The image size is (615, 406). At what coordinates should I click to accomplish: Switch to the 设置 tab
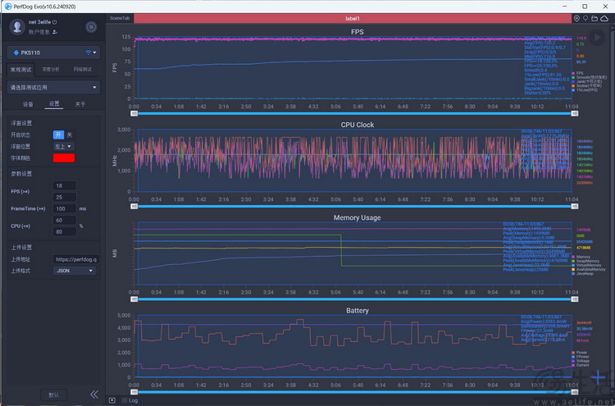coord(54,104)
